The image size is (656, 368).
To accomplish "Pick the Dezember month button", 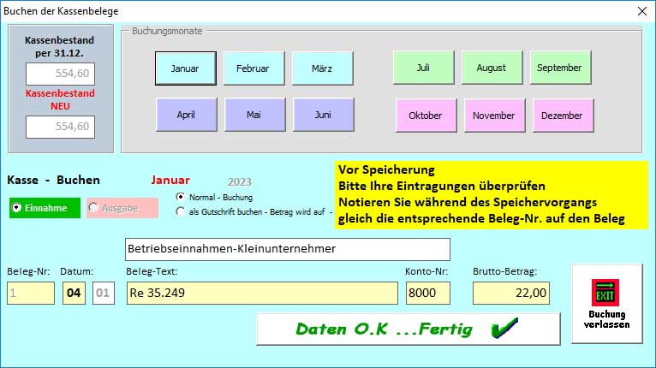I will point(563,116).
